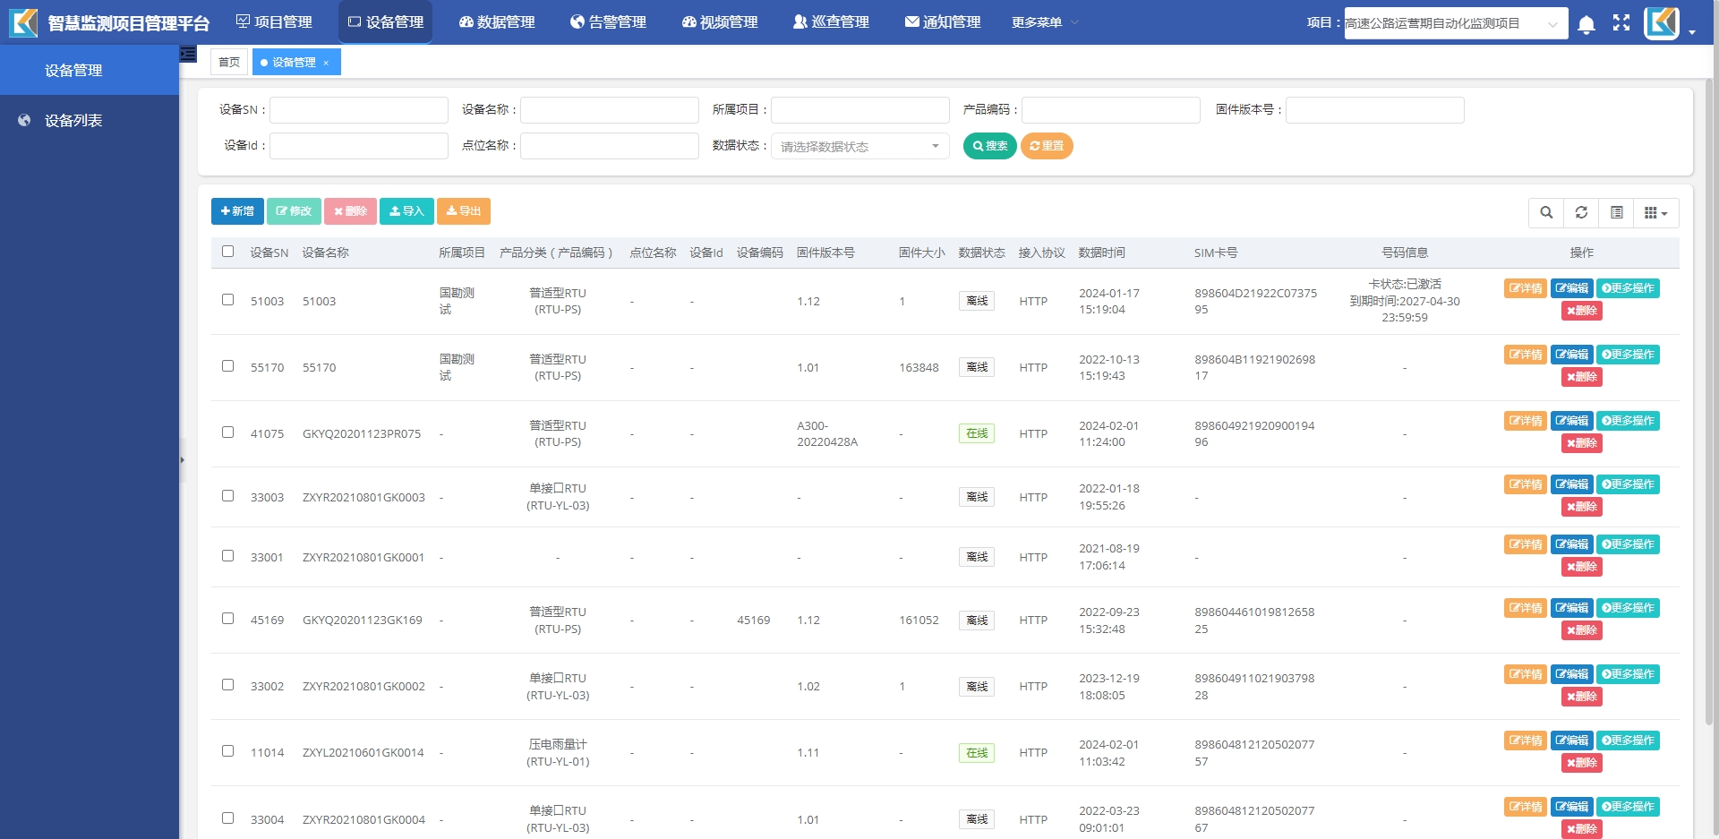Toggle fullscreen mode icon

pos(1621,23)
